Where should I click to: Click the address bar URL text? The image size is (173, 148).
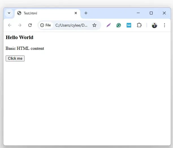[x=71, y=25]
